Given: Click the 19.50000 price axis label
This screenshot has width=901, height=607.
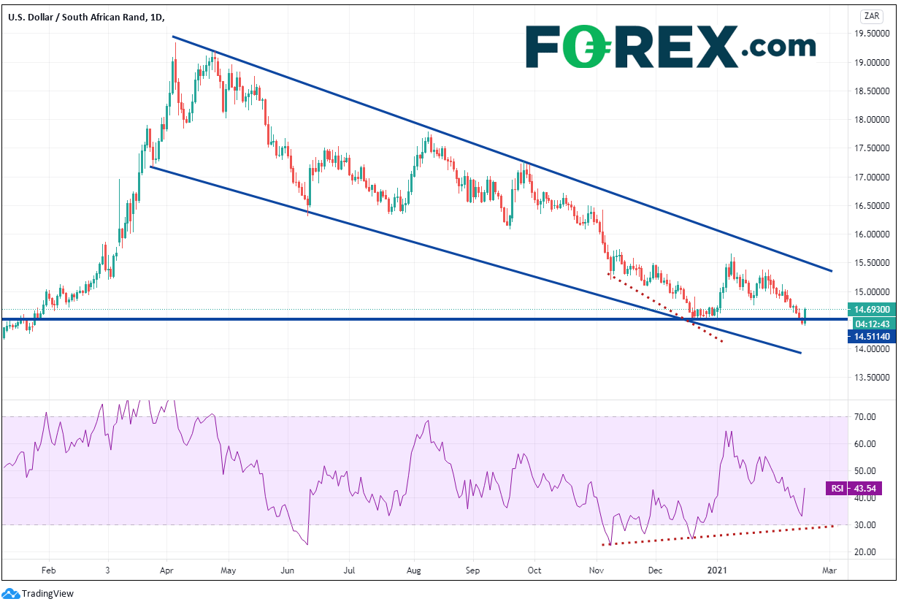Looking at the screenshot, I should coord(873,34).
